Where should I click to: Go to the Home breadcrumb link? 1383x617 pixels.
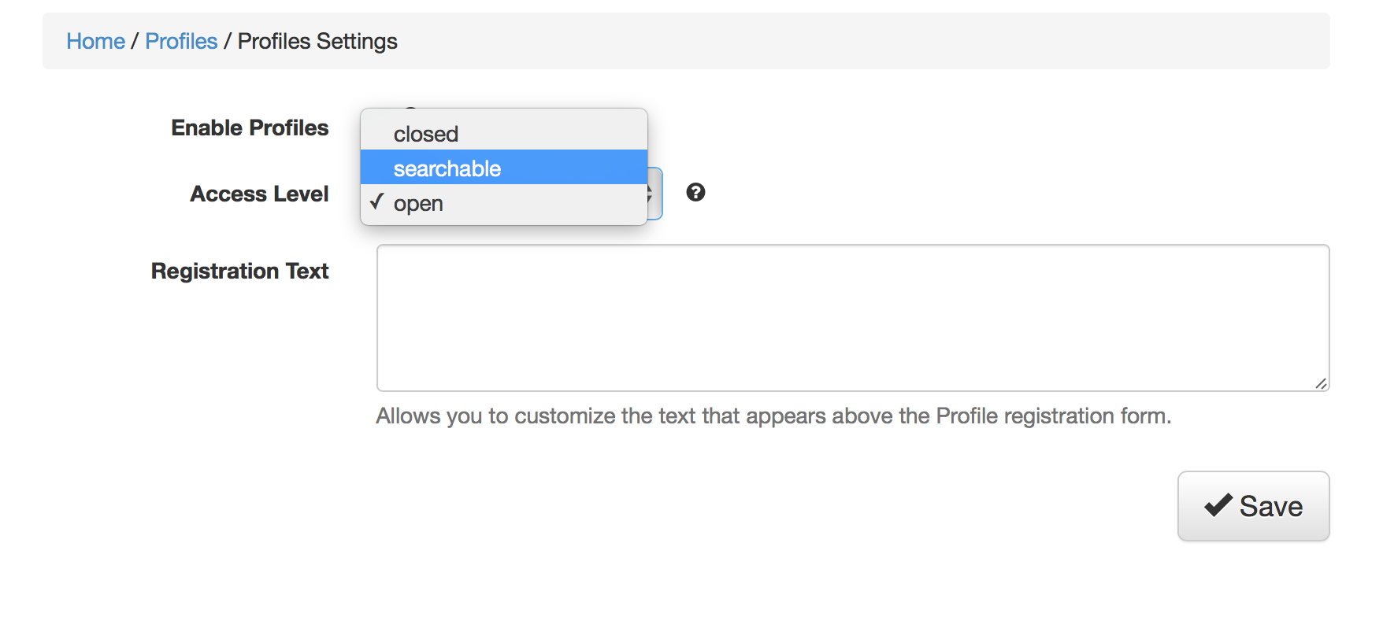click(x=95, y=41)
